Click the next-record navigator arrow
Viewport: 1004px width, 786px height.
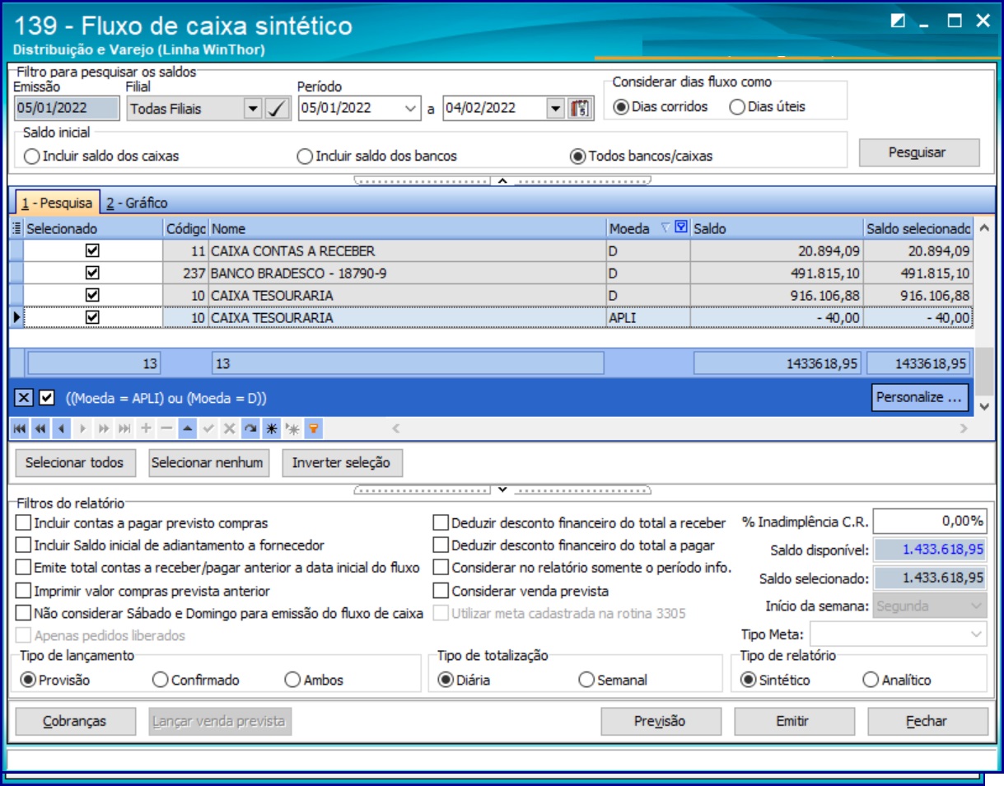[82, 428]
